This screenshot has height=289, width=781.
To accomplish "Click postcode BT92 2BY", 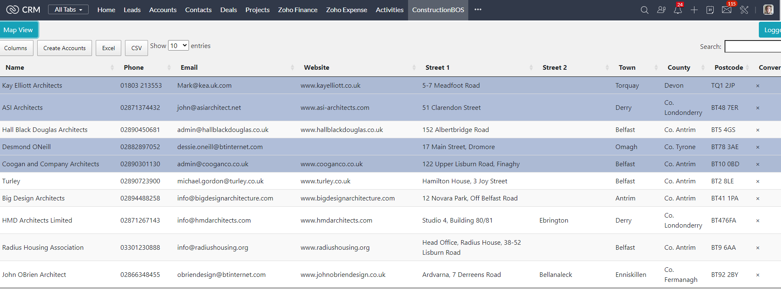I will [725, 274].
